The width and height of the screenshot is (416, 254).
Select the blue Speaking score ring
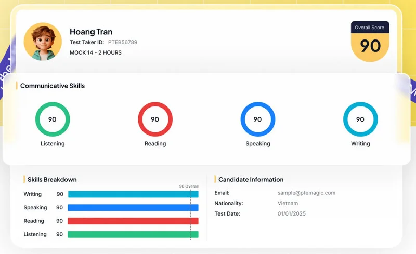[257, 119]
